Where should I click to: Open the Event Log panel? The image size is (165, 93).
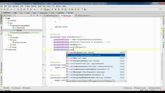pyautogui.click(x=127, y=88)
